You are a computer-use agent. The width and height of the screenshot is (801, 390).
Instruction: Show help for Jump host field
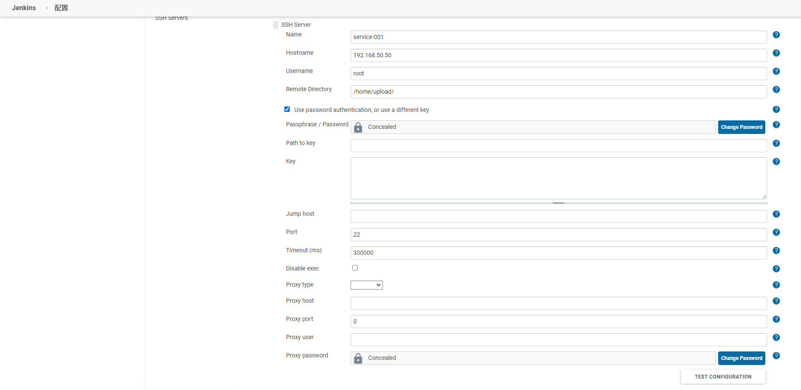click(x=776, y=214)
